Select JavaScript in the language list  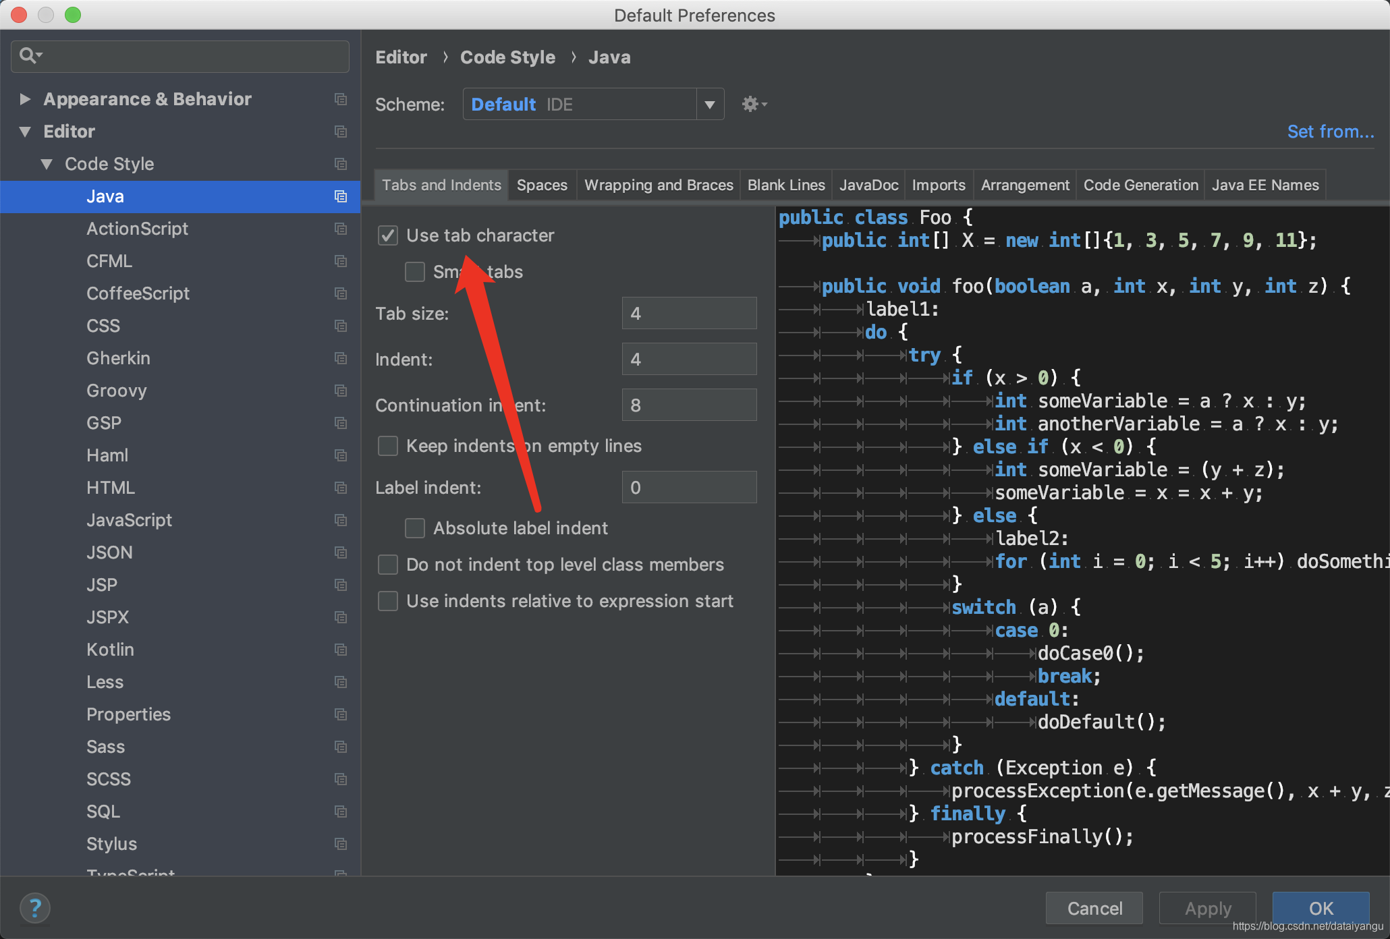130,520
